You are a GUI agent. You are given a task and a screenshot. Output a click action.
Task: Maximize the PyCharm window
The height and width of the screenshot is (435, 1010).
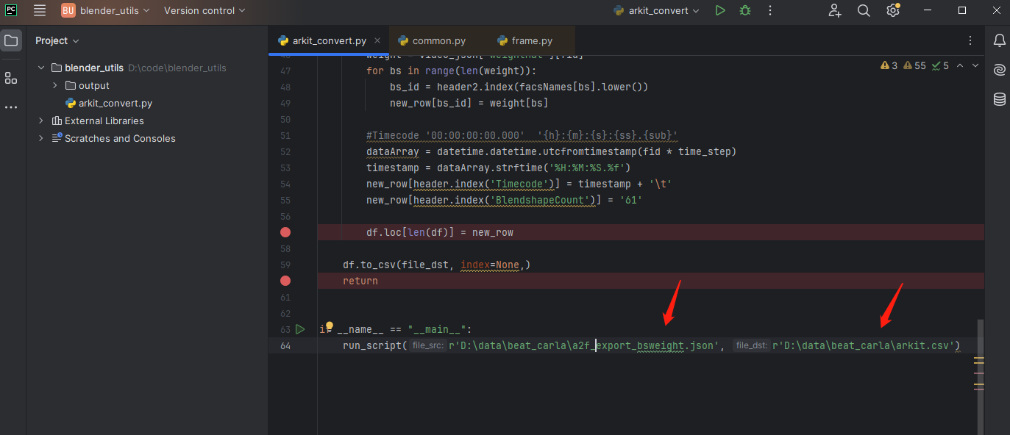click(962, 10)
